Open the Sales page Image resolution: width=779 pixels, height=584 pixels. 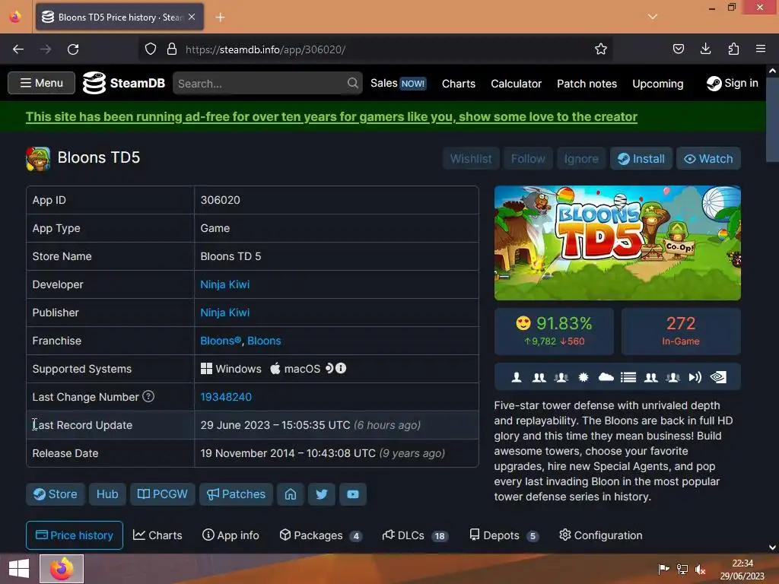(x=399, y=84)
